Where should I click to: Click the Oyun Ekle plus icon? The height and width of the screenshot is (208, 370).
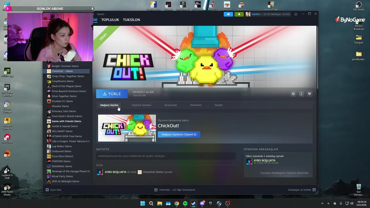[x=47, y=190]
